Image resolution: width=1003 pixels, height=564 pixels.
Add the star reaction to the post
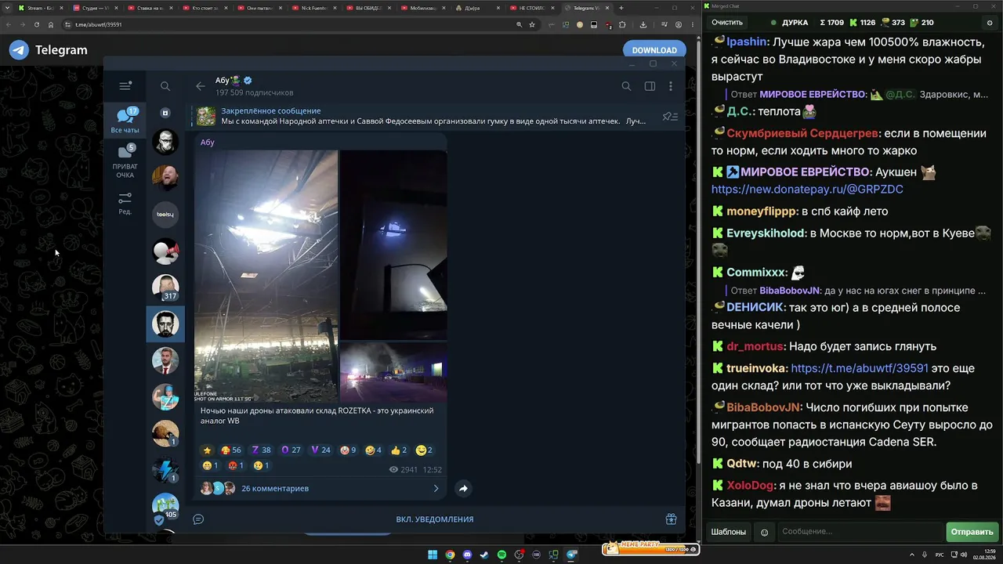click(207, 450)
